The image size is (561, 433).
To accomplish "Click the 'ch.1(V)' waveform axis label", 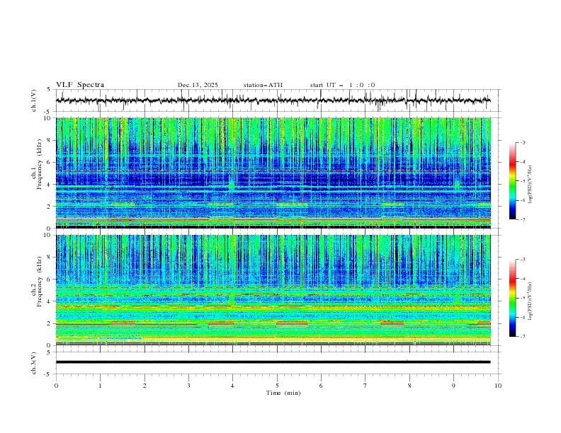I will pos(34,100).
